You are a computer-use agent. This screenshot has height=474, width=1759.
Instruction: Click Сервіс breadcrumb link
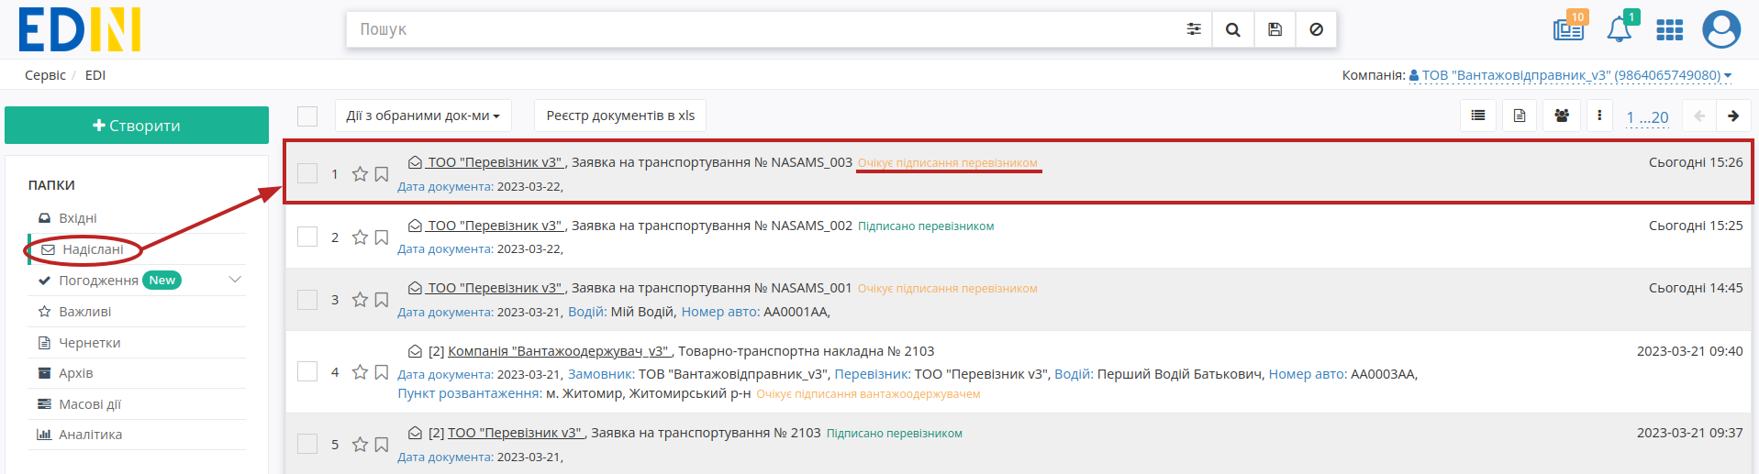click(45, 75)
